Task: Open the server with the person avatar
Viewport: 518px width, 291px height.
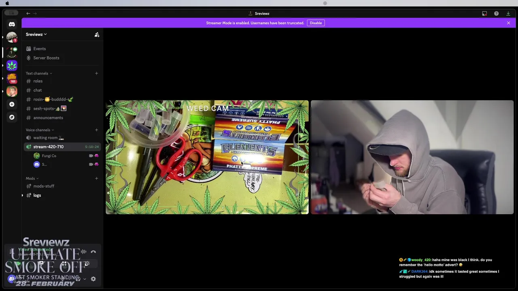Action: pyautogui.click(x=12, y=91)
